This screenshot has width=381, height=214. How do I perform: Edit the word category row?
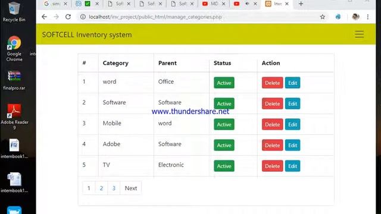pyautogui.click(x=292, y=83)
